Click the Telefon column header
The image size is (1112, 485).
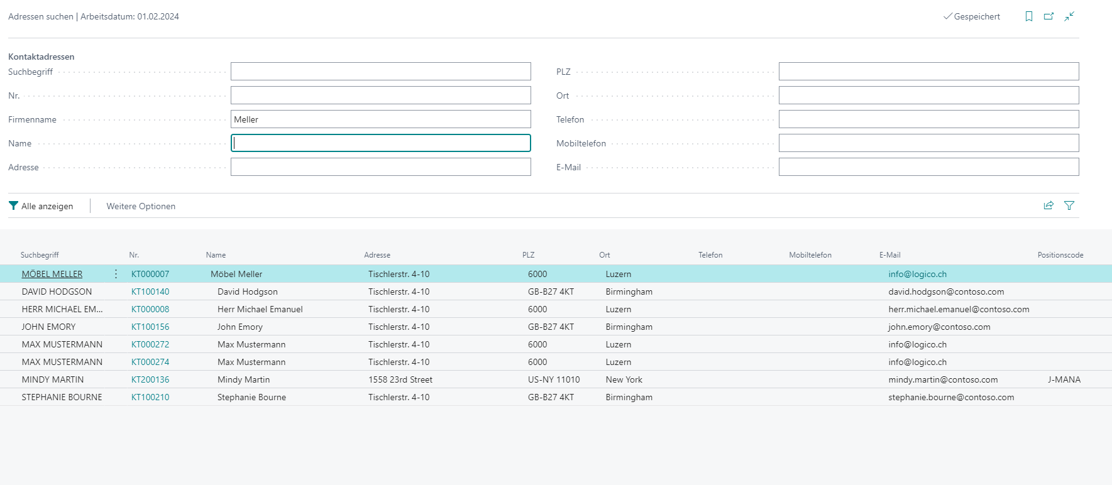[710, 255]
